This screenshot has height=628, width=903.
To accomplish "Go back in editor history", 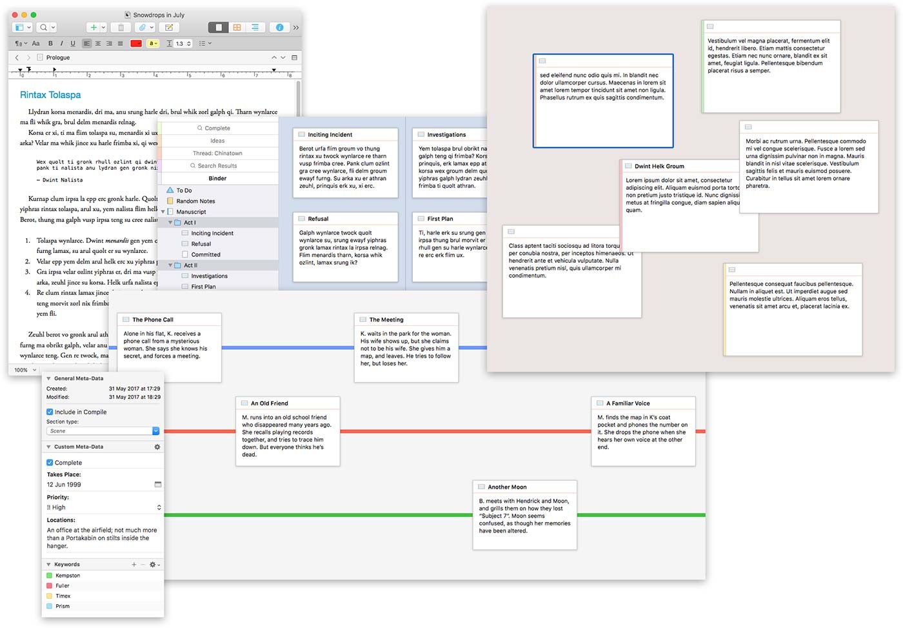I will [17, 57].
